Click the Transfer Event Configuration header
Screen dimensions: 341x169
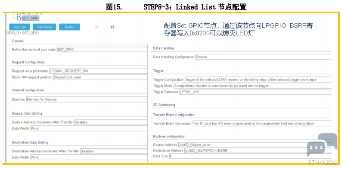pos(174,115)
